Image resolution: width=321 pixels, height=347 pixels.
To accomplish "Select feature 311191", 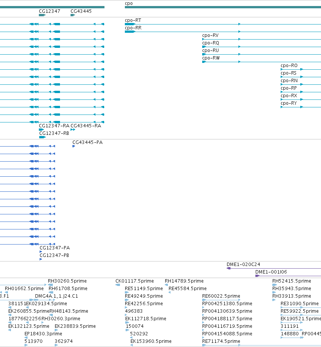I will click(290, 326).
